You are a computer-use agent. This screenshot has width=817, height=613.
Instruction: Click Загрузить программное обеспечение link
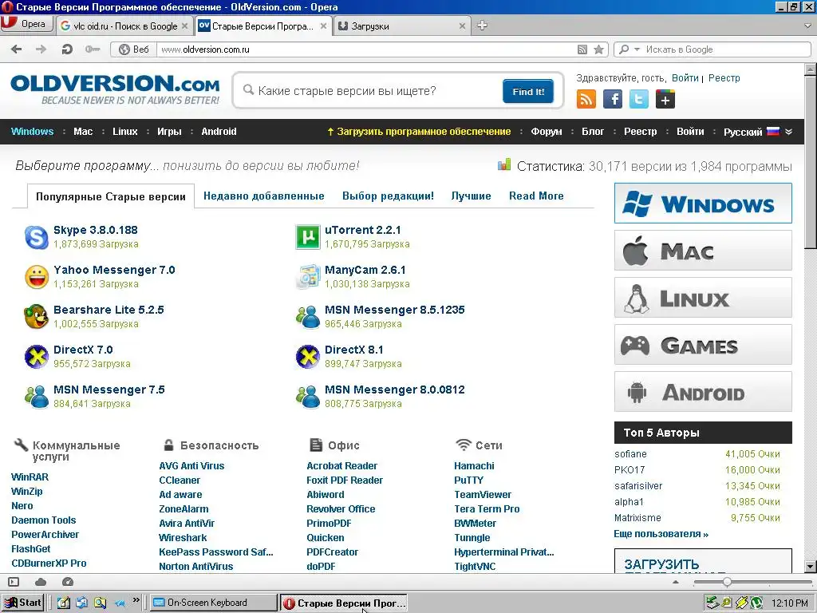point(419,132)
